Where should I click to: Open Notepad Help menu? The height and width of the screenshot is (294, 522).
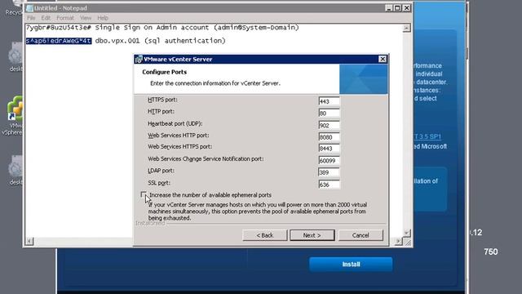[x=103, y=18]
